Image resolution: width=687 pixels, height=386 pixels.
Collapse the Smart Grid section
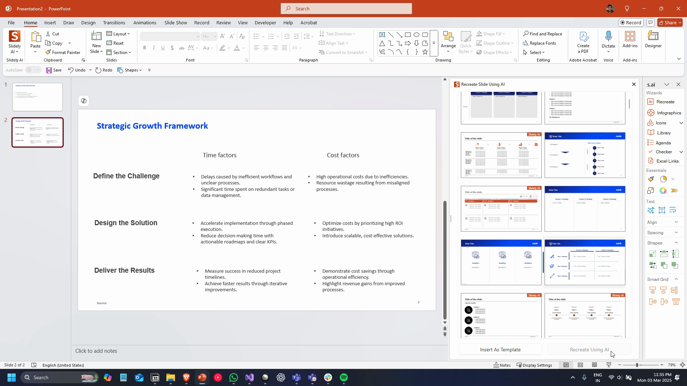click(676, 279)
